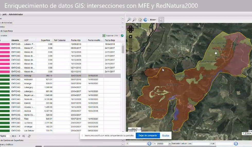This screenshot has width=252, height=147.
Task: Sort by Fecha Baja column header
Action: click(112, 40)
